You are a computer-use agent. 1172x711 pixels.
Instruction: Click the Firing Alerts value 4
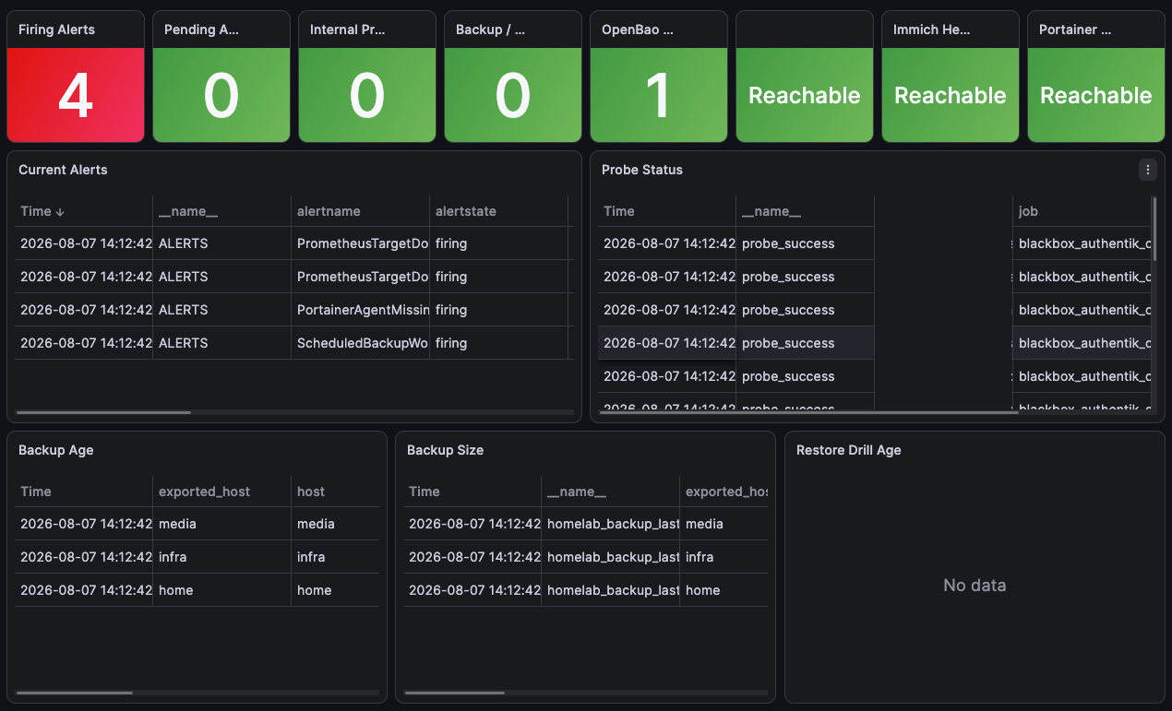[76, 95]
